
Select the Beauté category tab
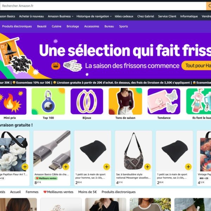(42, 26)
